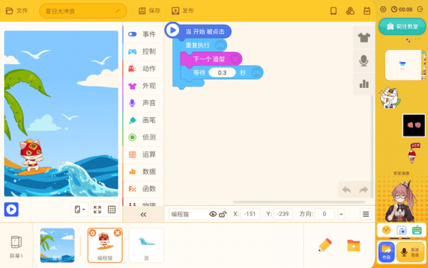The width and height of the screenshot is (428, 268).
Task: Share work with 作品 button
Action: pos(386,252)
